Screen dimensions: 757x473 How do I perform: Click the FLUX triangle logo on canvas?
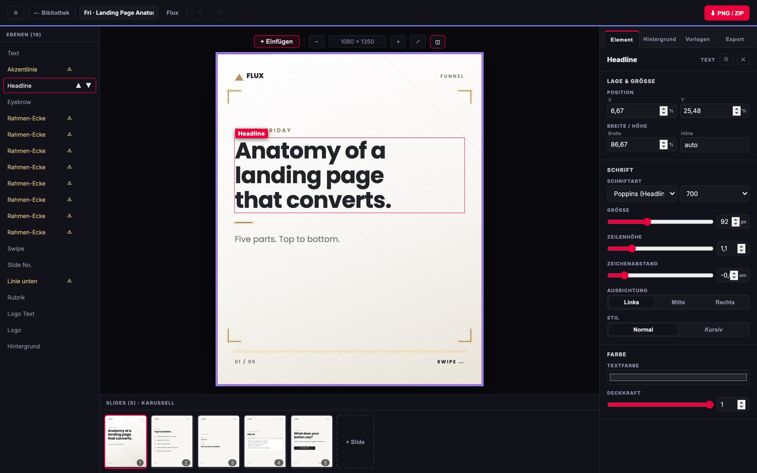(x=239, y=77)
